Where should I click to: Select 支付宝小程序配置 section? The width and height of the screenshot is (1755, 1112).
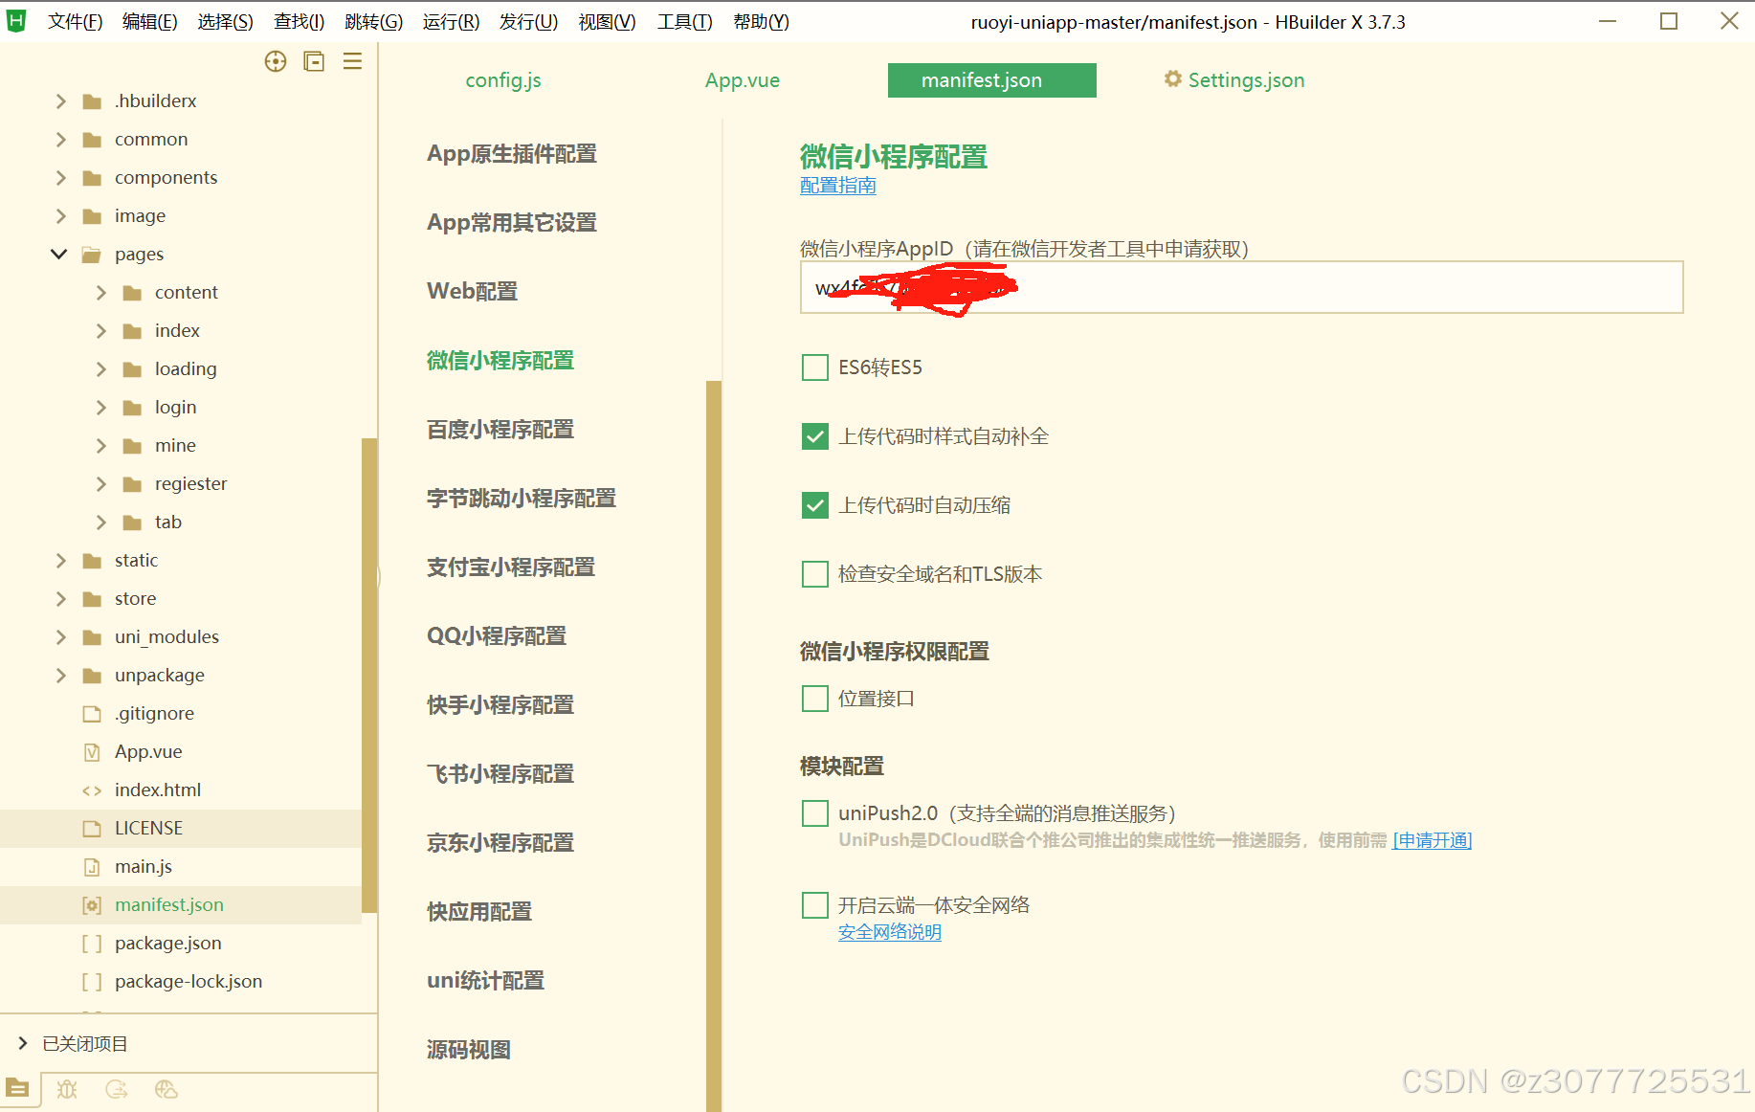(511, 567)
